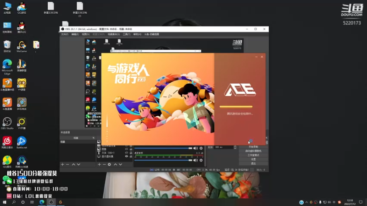The height and width of the screenshot is (206, 367).
Task: Open Microsoft Edge desktop shortcut
Action: pyautogui.click(x=7, y=67)
